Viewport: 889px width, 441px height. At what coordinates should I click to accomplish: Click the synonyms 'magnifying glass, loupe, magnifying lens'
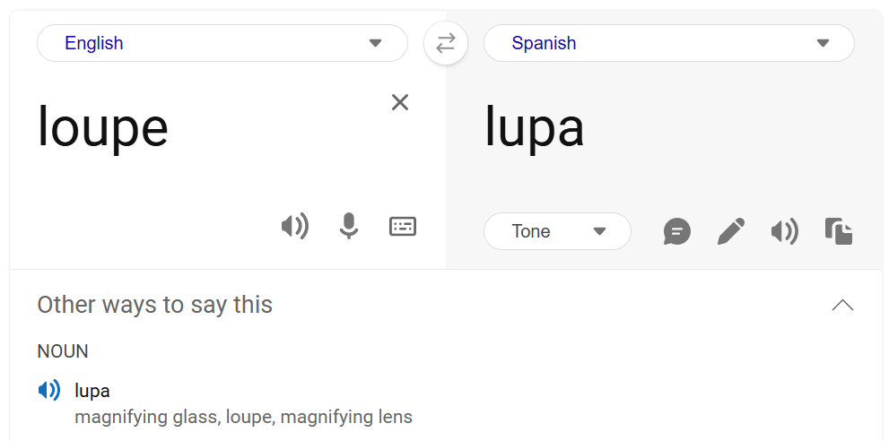pyautogui.click(x=243, y=417)
